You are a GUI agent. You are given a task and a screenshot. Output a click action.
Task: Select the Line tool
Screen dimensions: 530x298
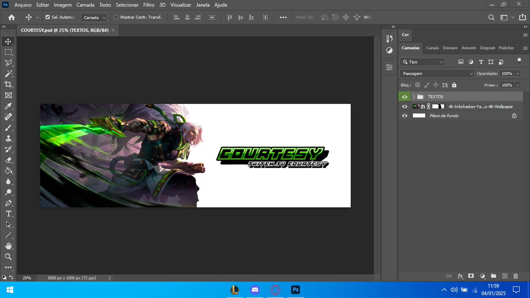tap(8, 235)
